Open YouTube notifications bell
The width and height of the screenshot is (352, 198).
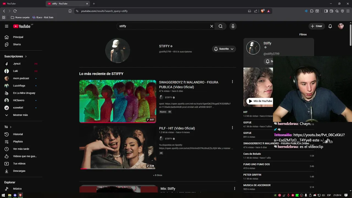point(330,26)
